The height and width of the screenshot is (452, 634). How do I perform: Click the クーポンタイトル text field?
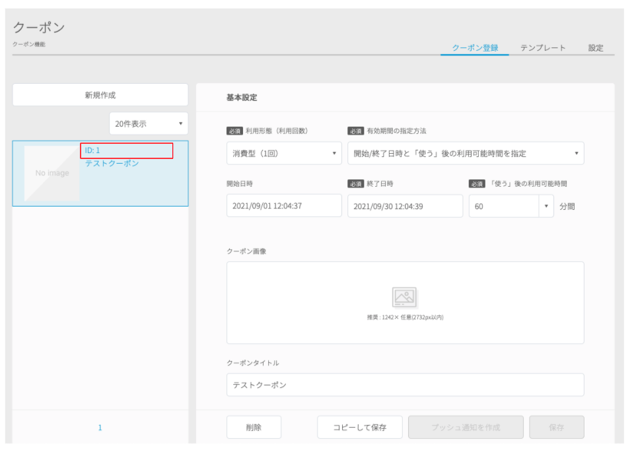[405, 385]
